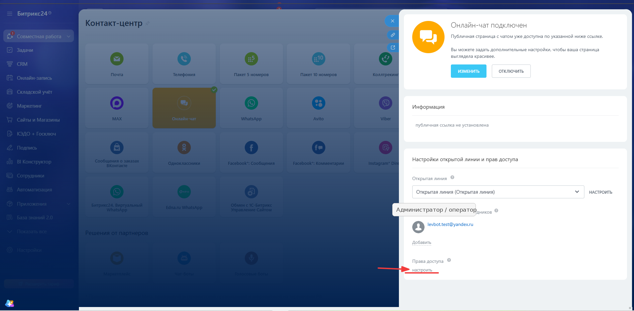Click the heading 'Онлайн-чат подключен'
Image resolution: width=634 pixels, height=311 pixels.
coord(489,25)
